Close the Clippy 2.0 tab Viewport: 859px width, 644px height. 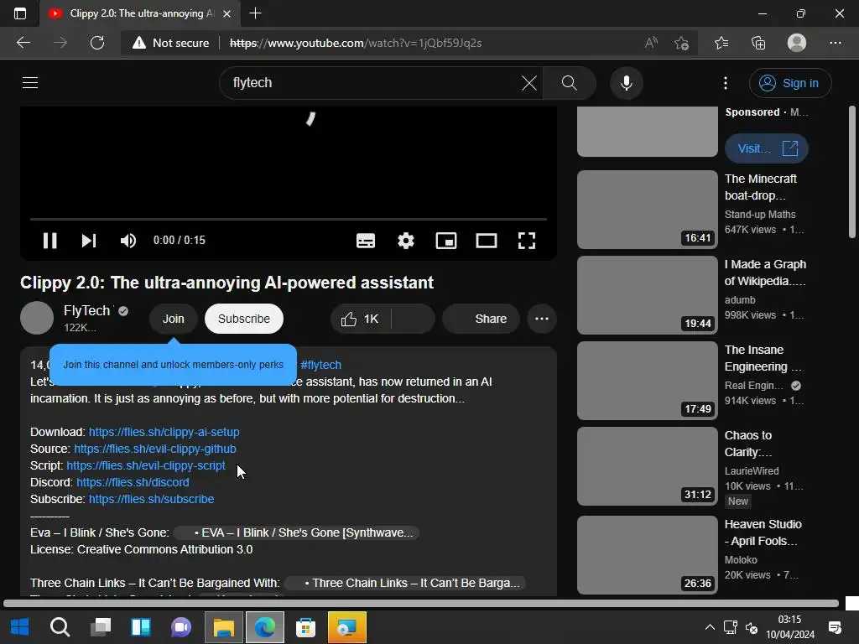(226, 13)
